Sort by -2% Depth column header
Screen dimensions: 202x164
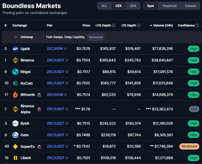(128, 26)
